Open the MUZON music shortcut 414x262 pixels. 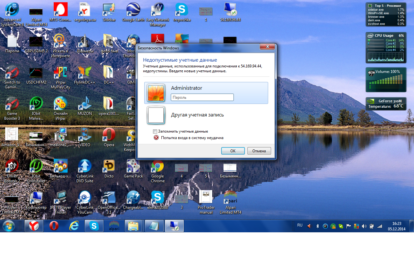tap(85, 106)
